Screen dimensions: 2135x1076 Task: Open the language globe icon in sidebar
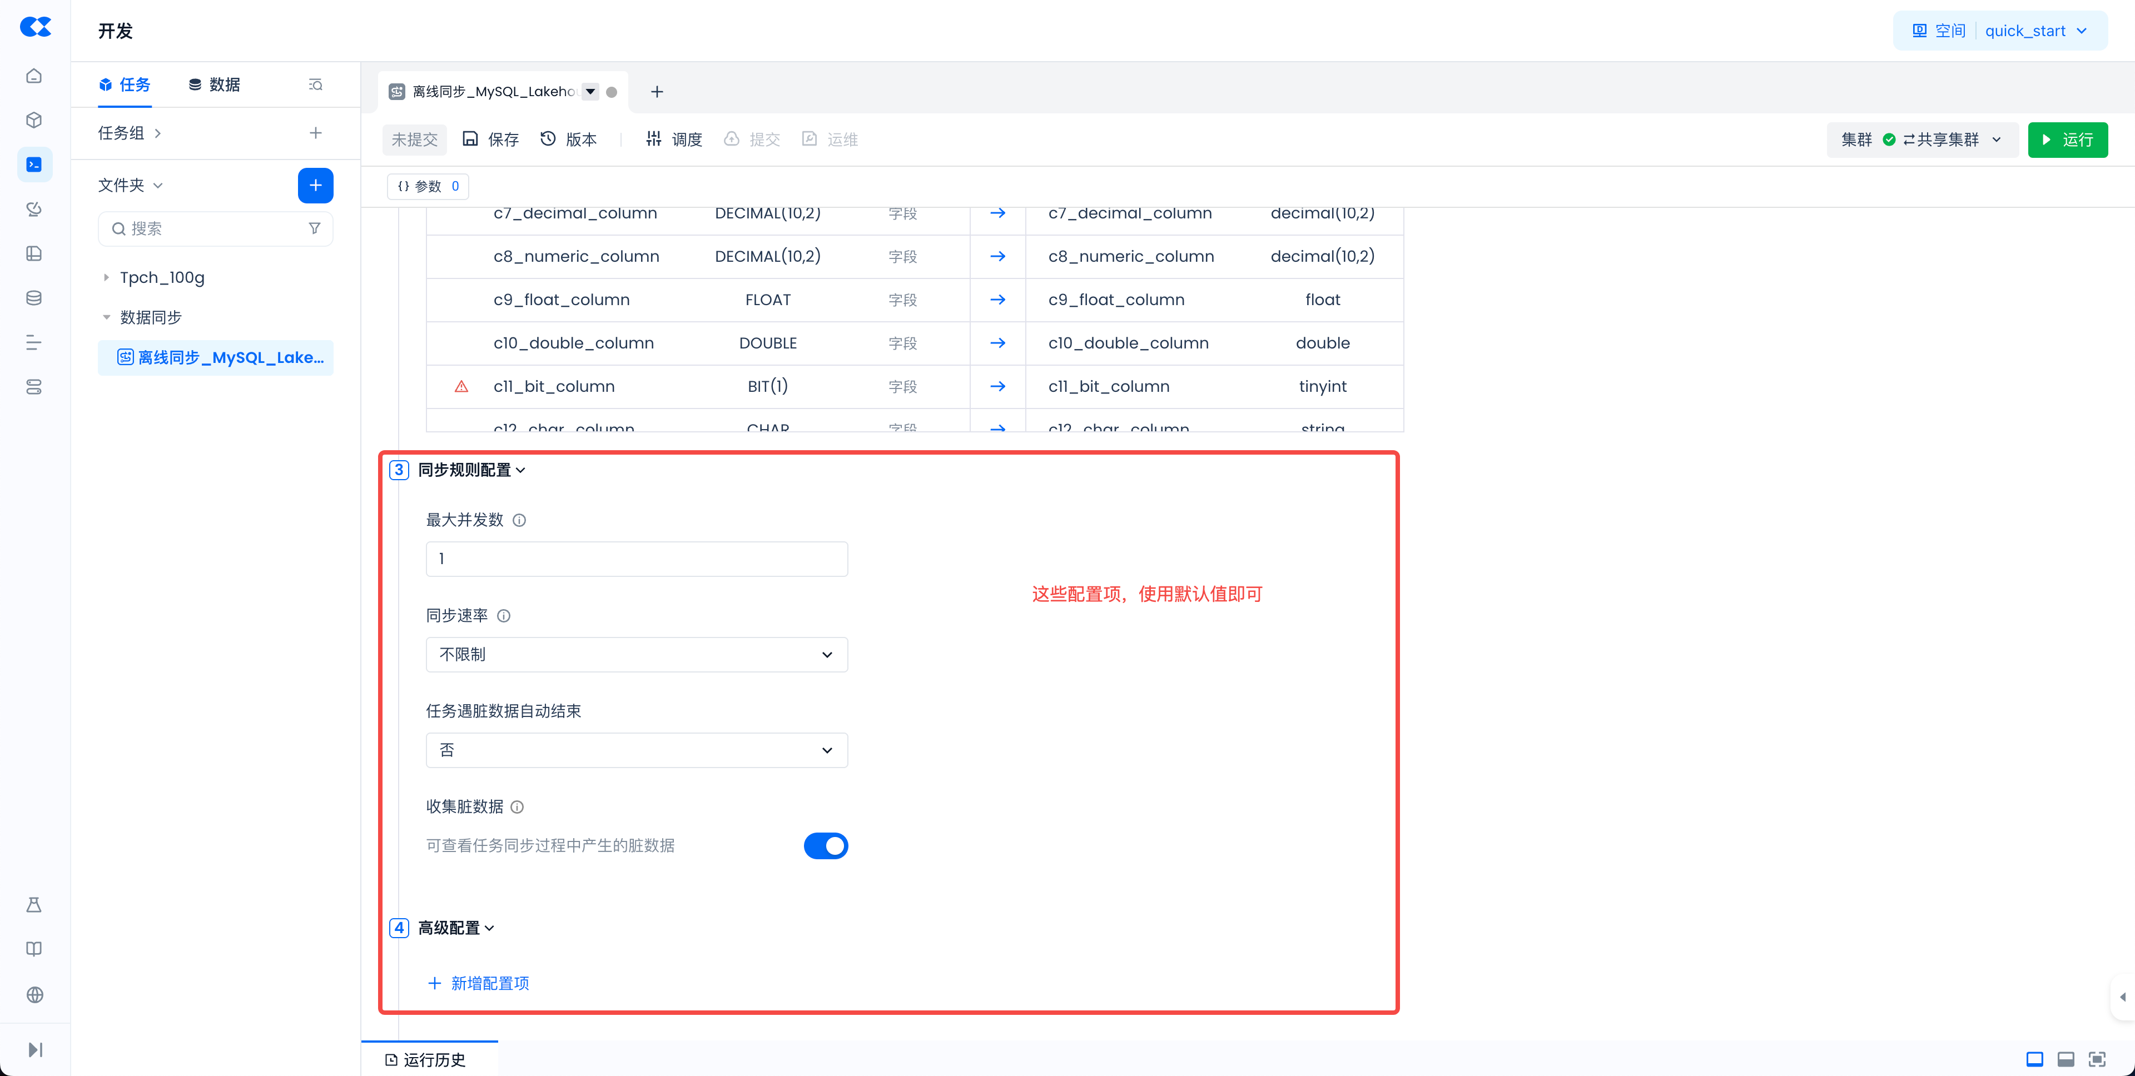coord(34,994)
